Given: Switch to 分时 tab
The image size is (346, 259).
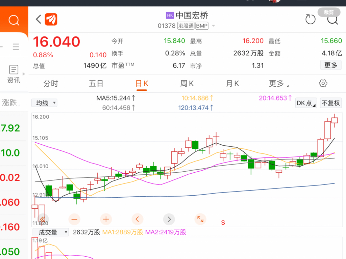Looking at the screenshot, I should pos(51,84).
